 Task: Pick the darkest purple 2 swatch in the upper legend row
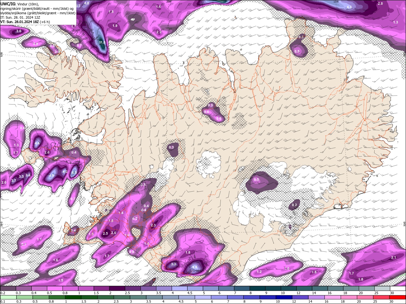tap(117, 288)
